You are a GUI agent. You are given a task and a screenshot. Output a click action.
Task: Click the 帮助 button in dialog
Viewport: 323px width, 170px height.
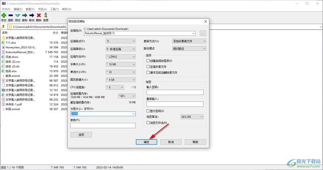tap(195, 142)
